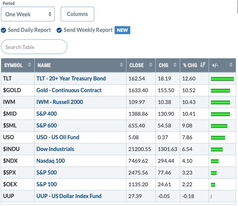Click the red bar in the UUP row
Screen dimensions: 238x206
click(x=211, y=197)
